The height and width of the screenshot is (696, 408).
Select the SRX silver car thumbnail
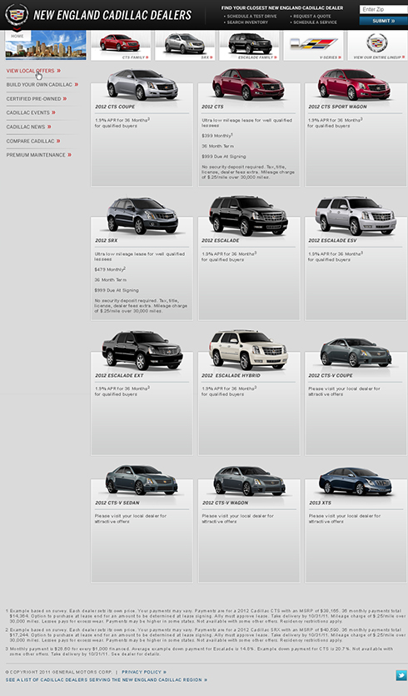pyautogui.click(x=185, y=45)
